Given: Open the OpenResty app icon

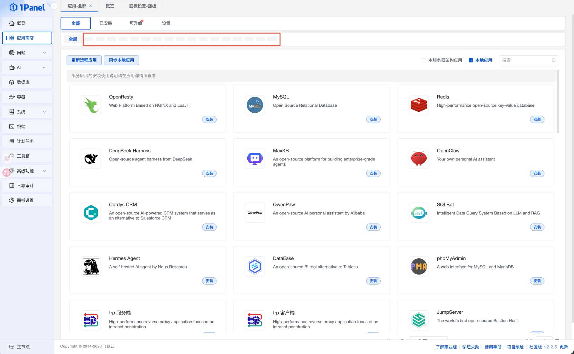Looking at the screenshot, I should coord(91,105).
